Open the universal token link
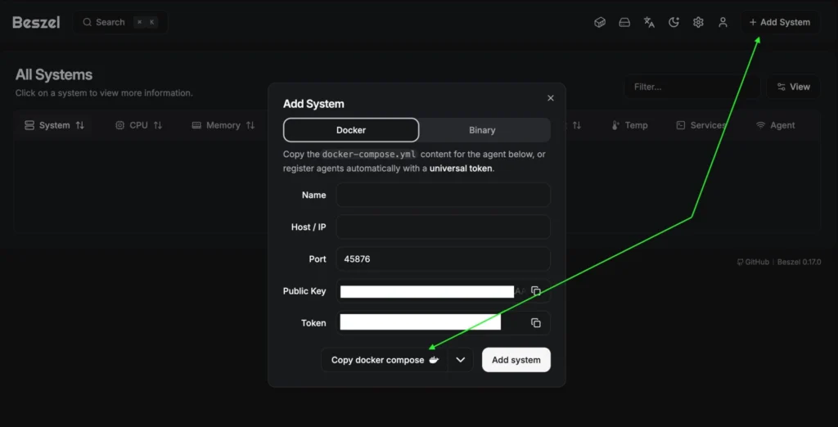 [461, 169]
